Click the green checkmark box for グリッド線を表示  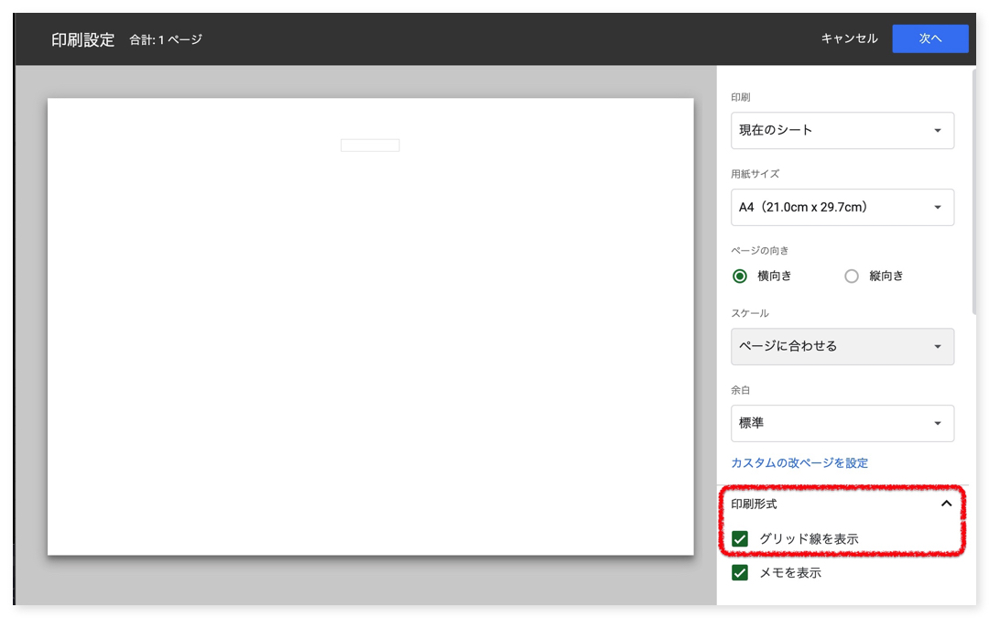click(740, 539)
